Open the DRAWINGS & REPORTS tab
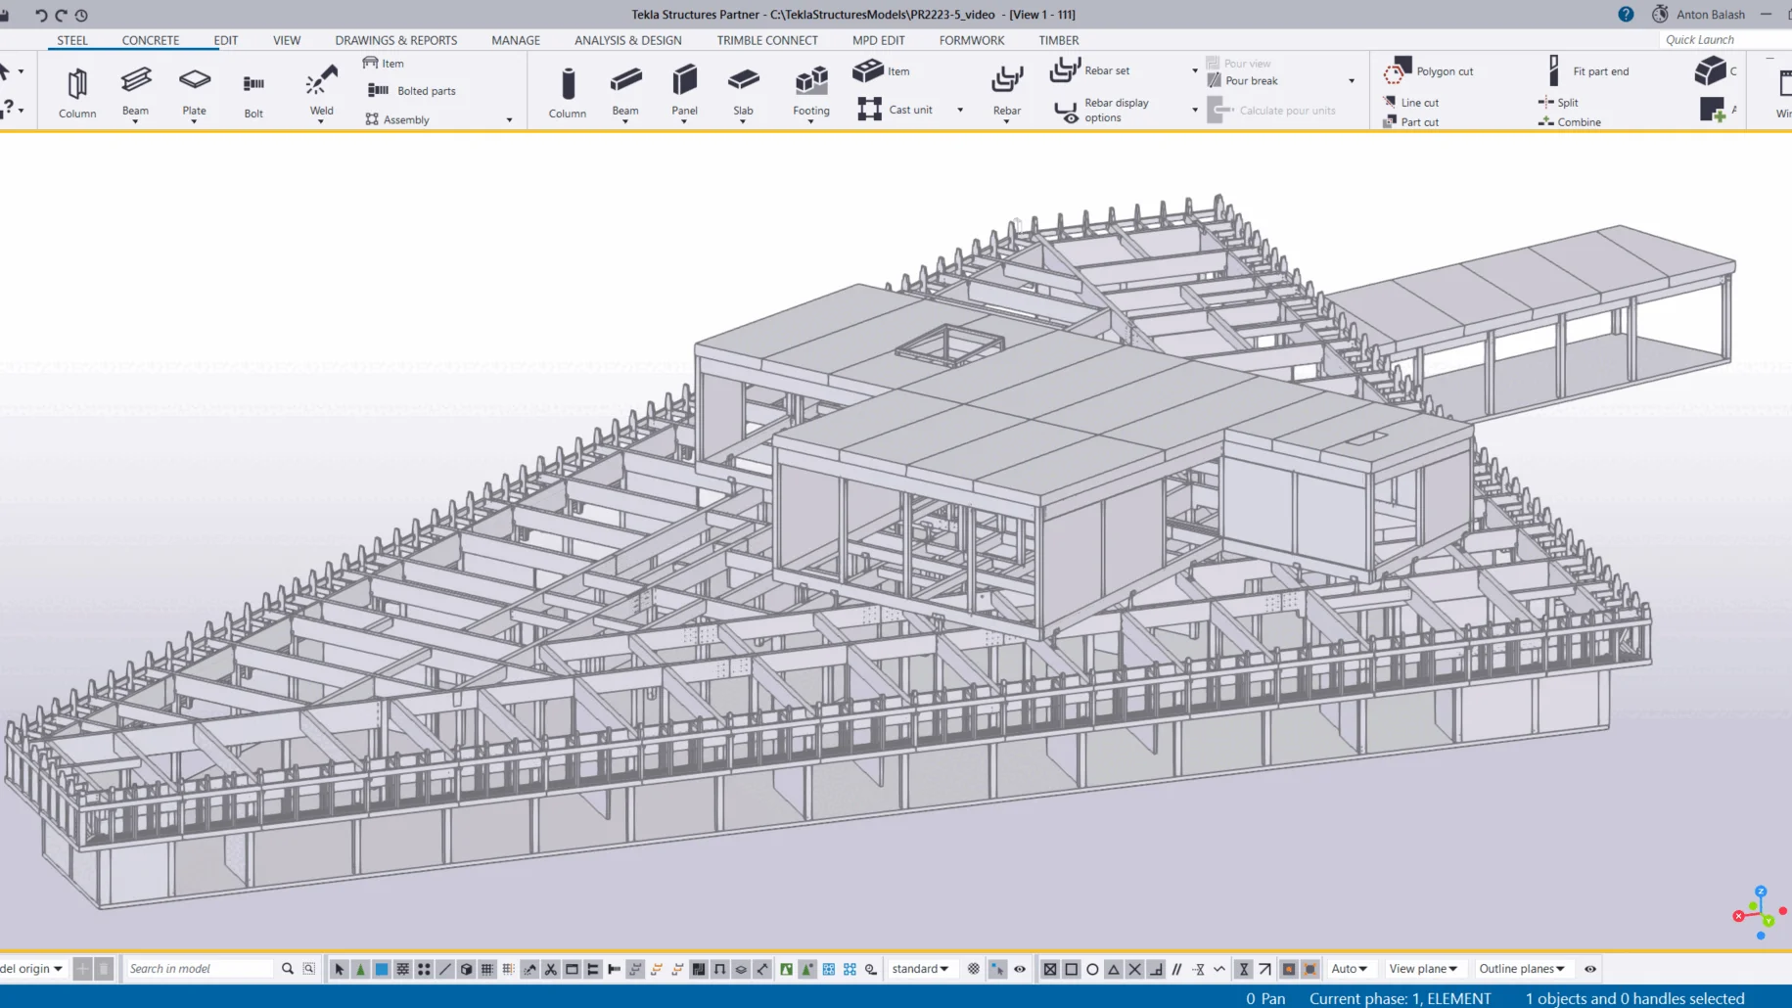The image size is (1792, 1008). pos(395,40)
